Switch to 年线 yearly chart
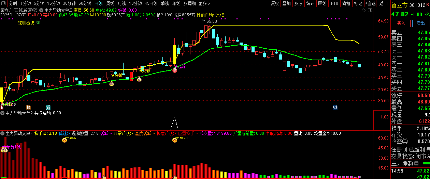Viewport: 430px width, 179px height. (x=176, y=3)
